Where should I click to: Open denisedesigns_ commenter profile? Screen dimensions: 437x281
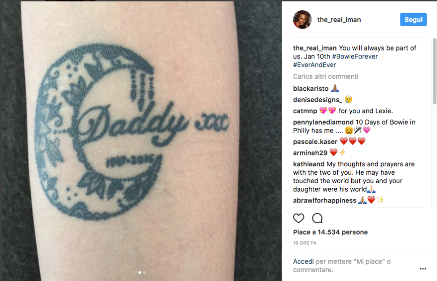click(318, 100)
